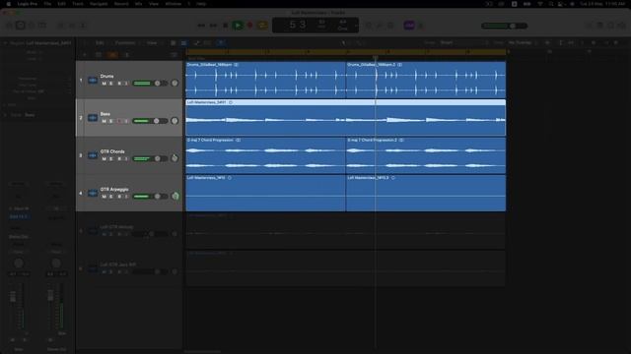Mute the Bass track
This screenshot has height=354, width=631.
tap(104, 121)
